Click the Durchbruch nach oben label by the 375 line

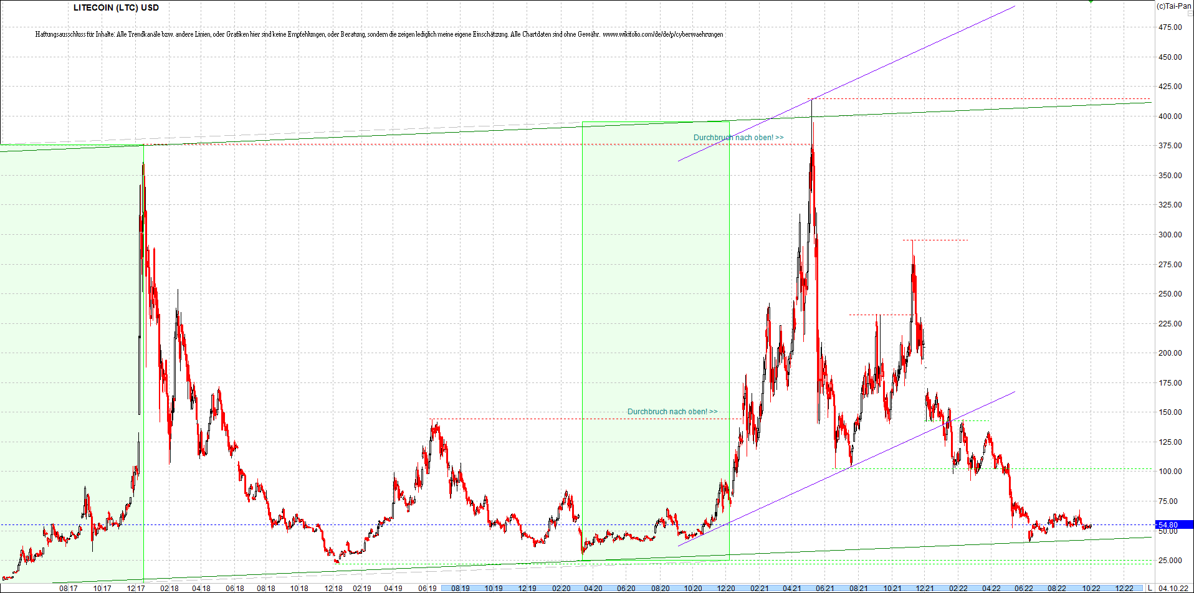pyautogui.click(x=738, y=138)
